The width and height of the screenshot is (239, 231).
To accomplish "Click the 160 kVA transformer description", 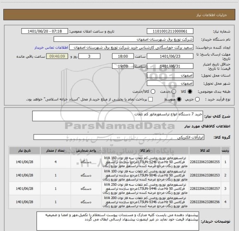I will tap(145, 162).
